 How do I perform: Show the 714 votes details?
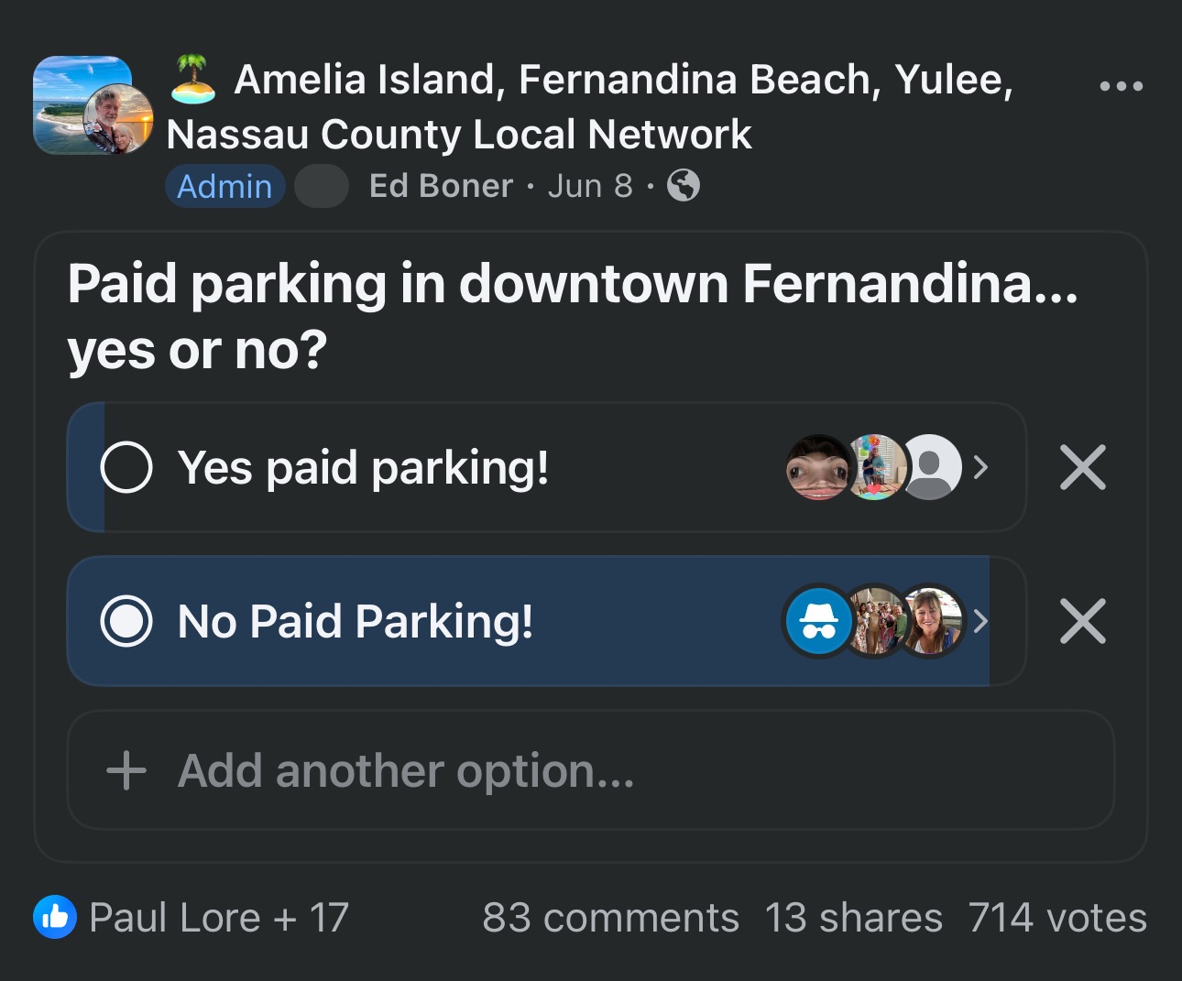tap(1057, 918)
